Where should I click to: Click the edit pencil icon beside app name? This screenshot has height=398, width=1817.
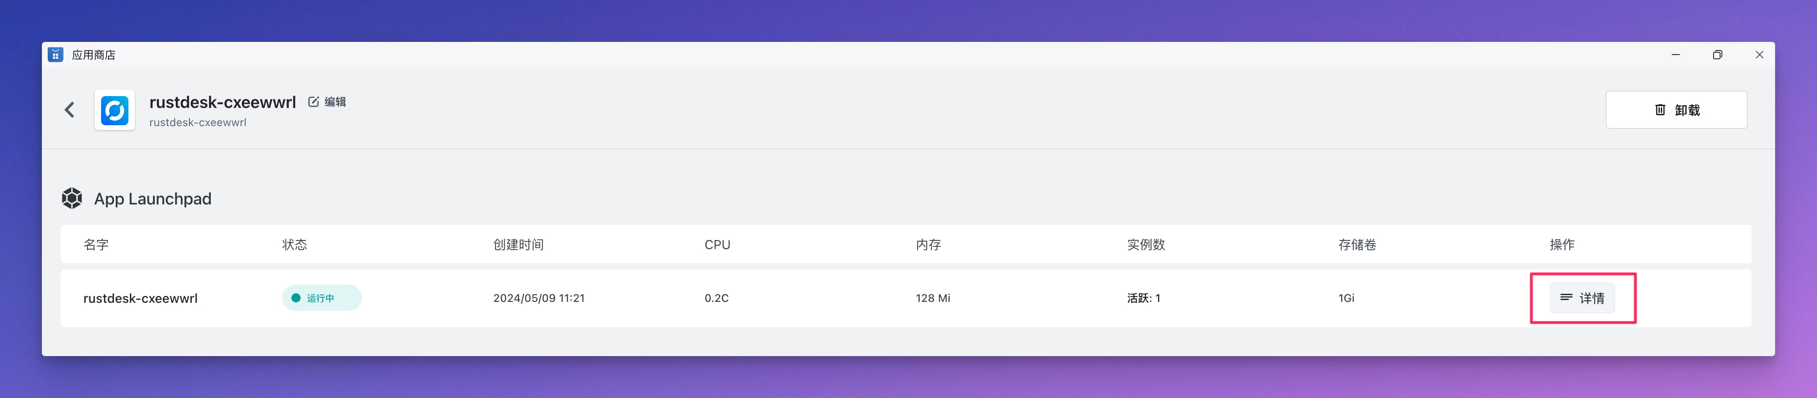point(313,102)
